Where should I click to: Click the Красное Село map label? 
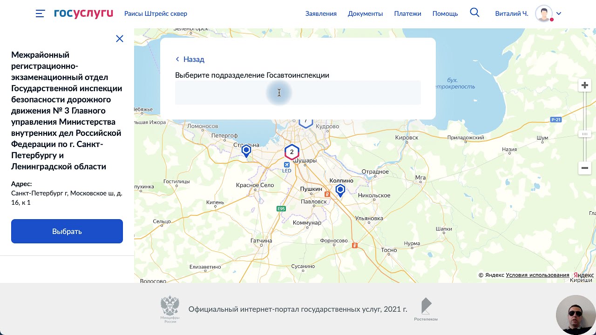coord(255,185)
